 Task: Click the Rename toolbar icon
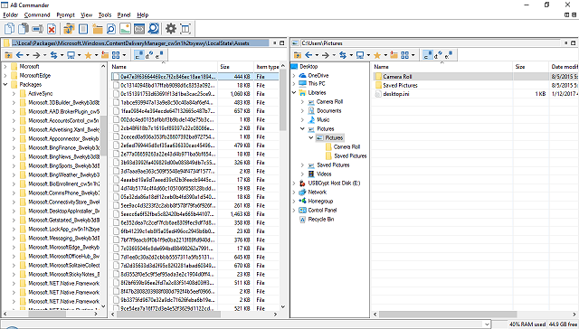[x=38, y=28]
